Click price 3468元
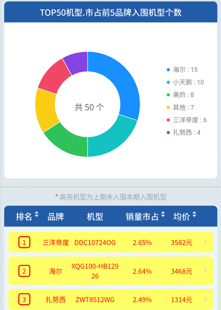This screenshot has height=310, width=221. point(182,271)
